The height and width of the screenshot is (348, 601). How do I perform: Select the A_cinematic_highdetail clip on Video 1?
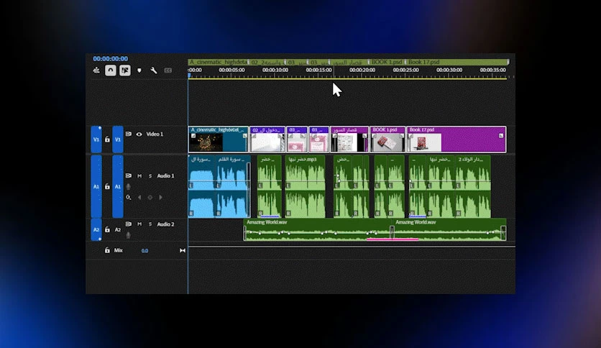[x=218, y=139]
